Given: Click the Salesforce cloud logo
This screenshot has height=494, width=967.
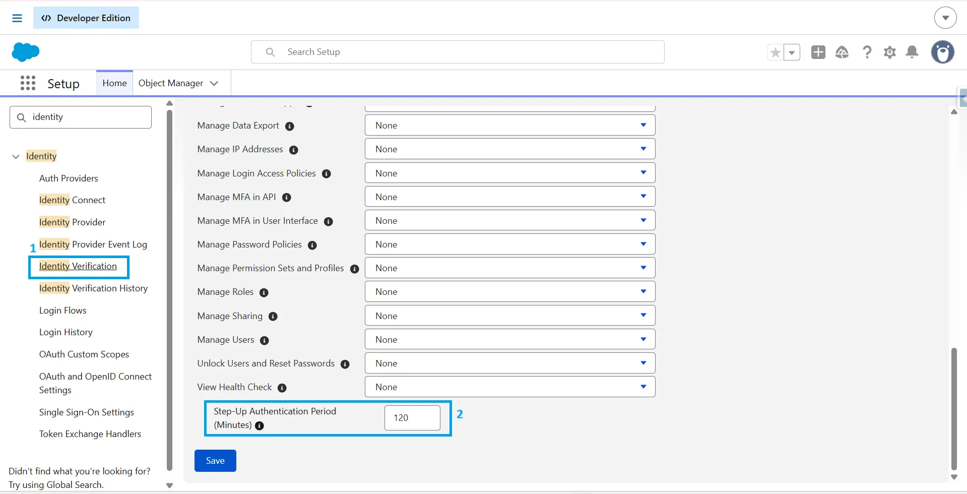Looking at the screenshot, I should click(x=25, y=52).
